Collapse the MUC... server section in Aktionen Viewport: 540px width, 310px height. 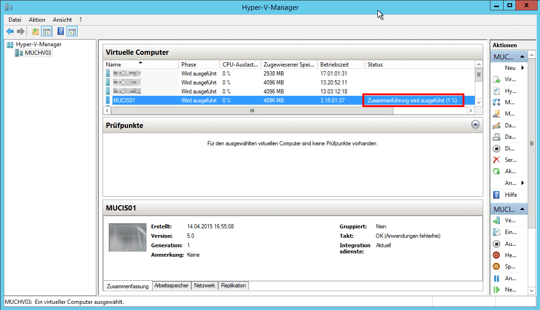[x=522, y=57]
